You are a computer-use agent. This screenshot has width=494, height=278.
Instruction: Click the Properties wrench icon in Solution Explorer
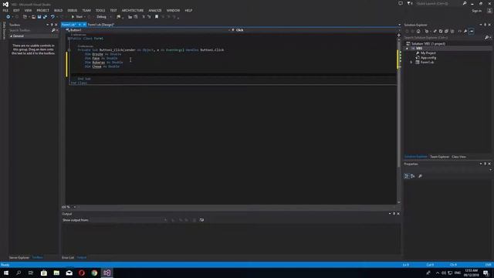[x=465, y=31]
